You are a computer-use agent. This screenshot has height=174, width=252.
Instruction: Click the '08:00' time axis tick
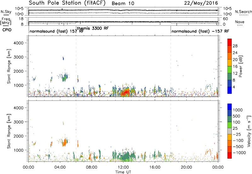92,167
